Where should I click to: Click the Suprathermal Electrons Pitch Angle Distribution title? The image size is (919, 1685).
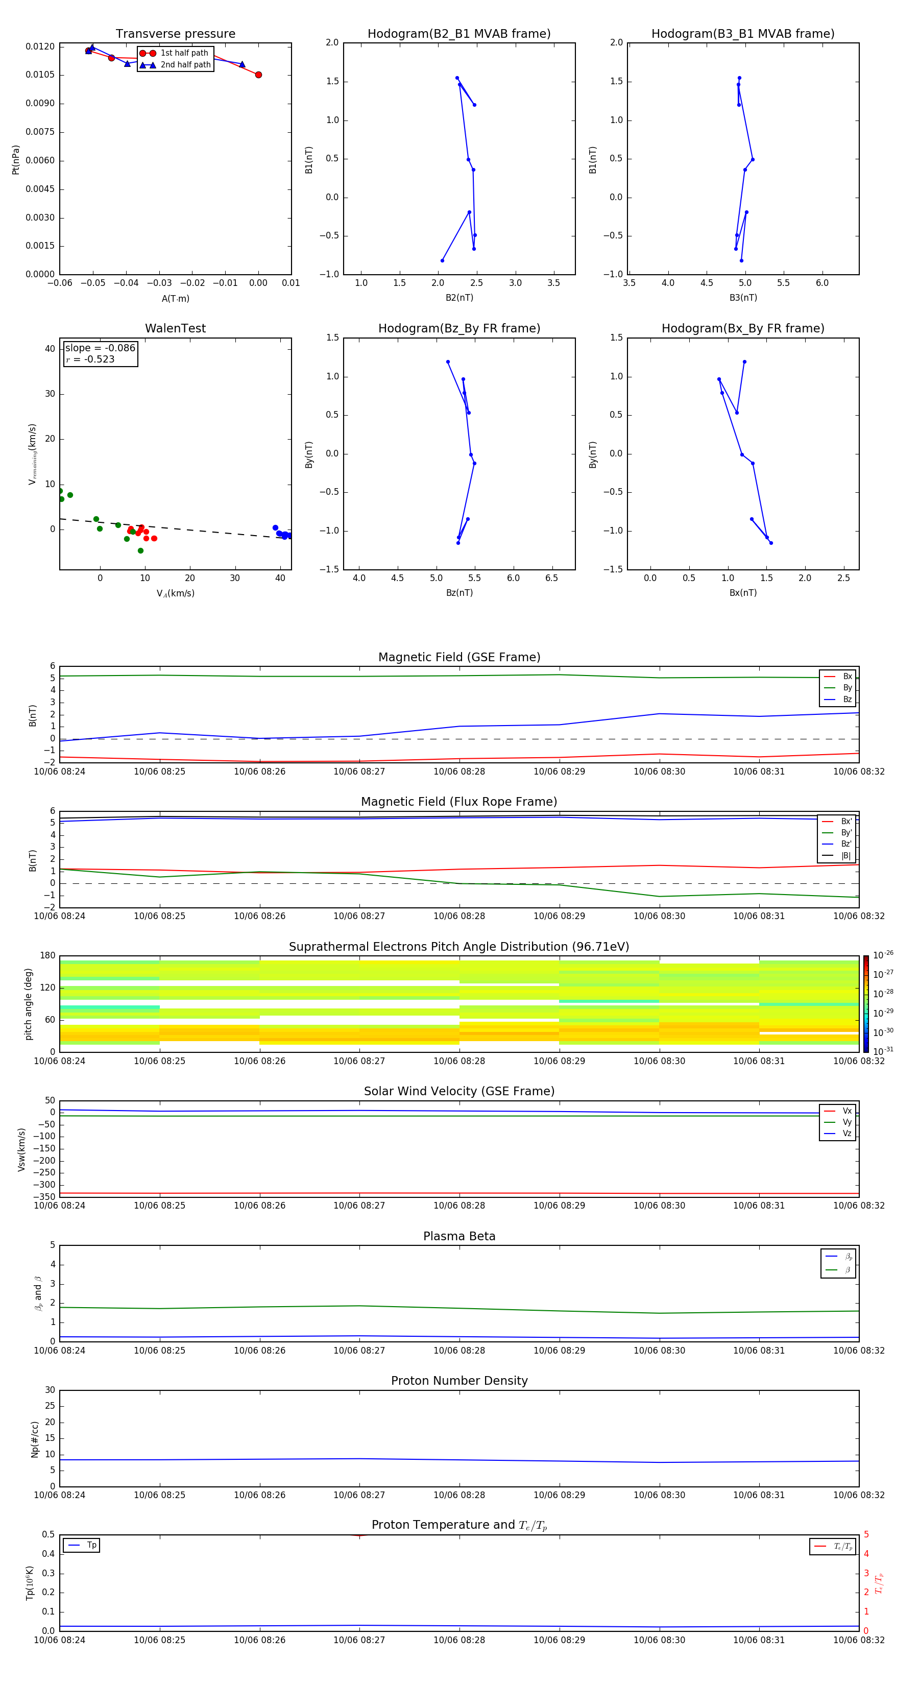[459, 947]
